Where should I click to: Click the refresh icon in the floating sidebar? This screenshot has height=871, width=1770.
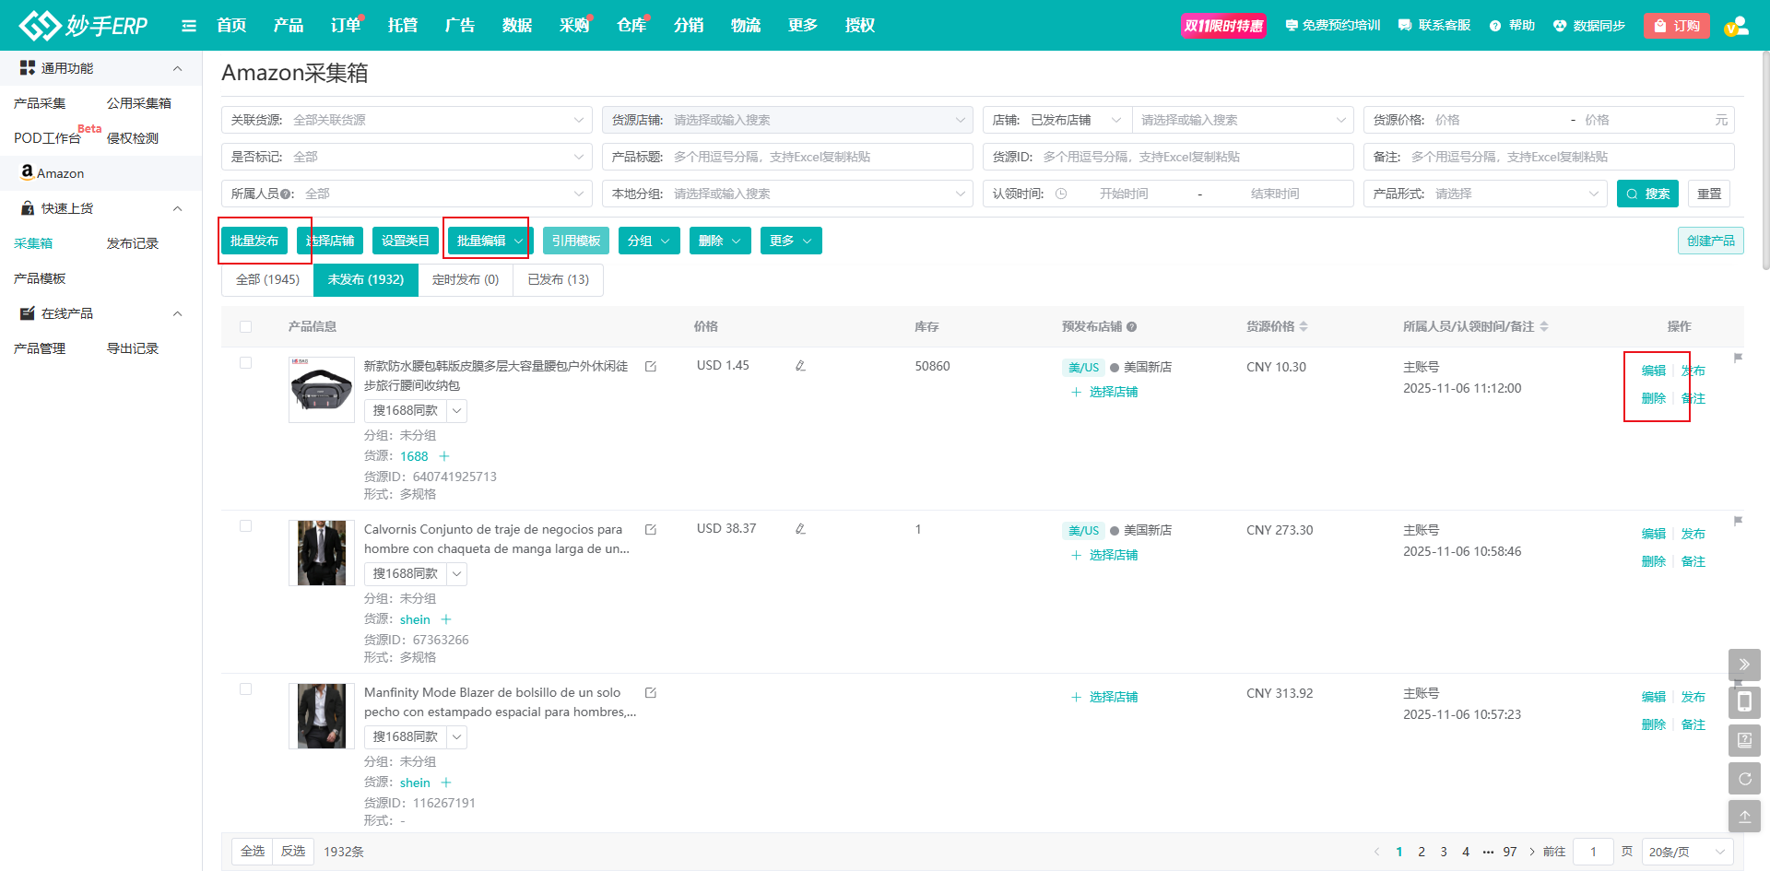pos(1744,779)
